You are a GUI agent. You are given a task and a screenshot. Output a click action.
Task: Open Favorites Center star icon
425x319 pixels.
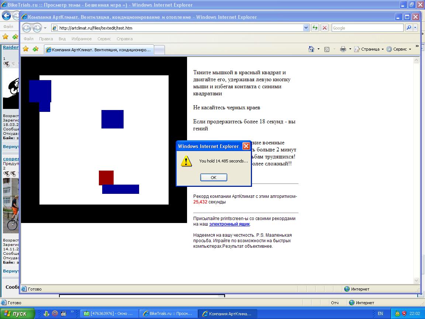coord(26,49)
